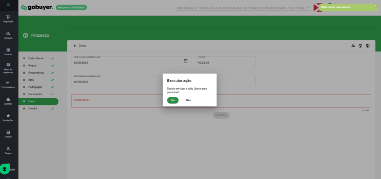Image resolution: width=381 pixels, height=179 pixels.
Task: Open calendar picker for data início
Action: click(185, 61)
